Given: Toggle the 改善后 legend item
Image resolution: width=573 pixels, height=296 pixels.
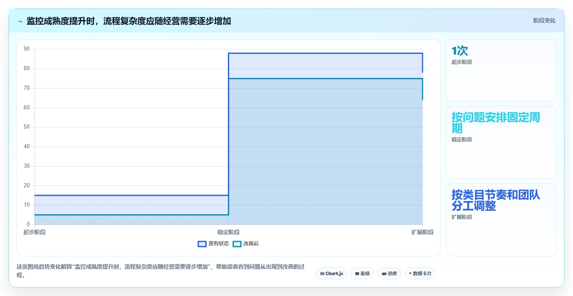Looking at the screenshot, I should (x=246, y=244).
